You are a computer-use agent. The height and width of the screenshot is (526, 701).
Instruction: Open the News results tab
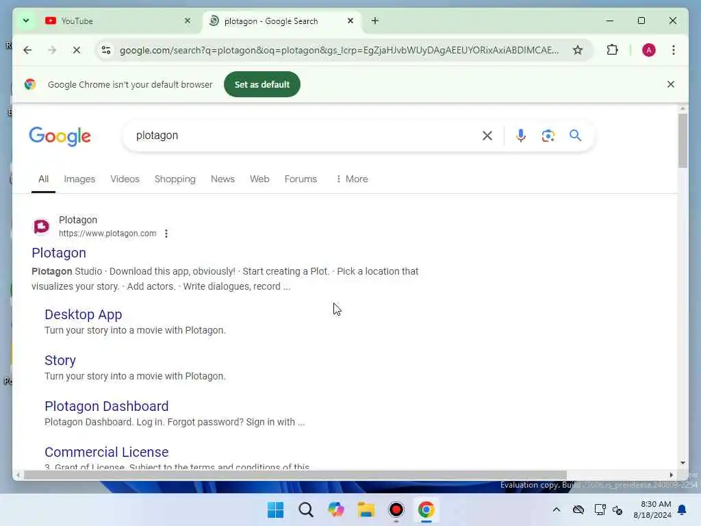[x=222, y=179]
